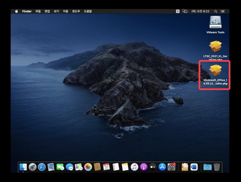This screenshot has width=241, height=182.
Task: Open the 편집 menu
Action: point(47,11)
